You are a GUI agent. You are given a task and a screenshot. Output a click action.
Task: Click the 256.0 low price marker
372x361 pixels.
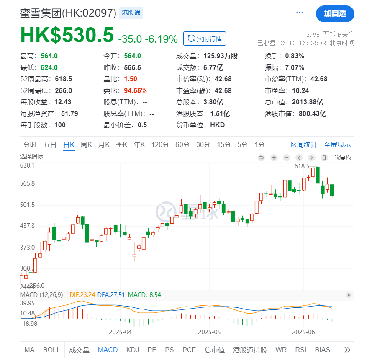pos(37,286)
